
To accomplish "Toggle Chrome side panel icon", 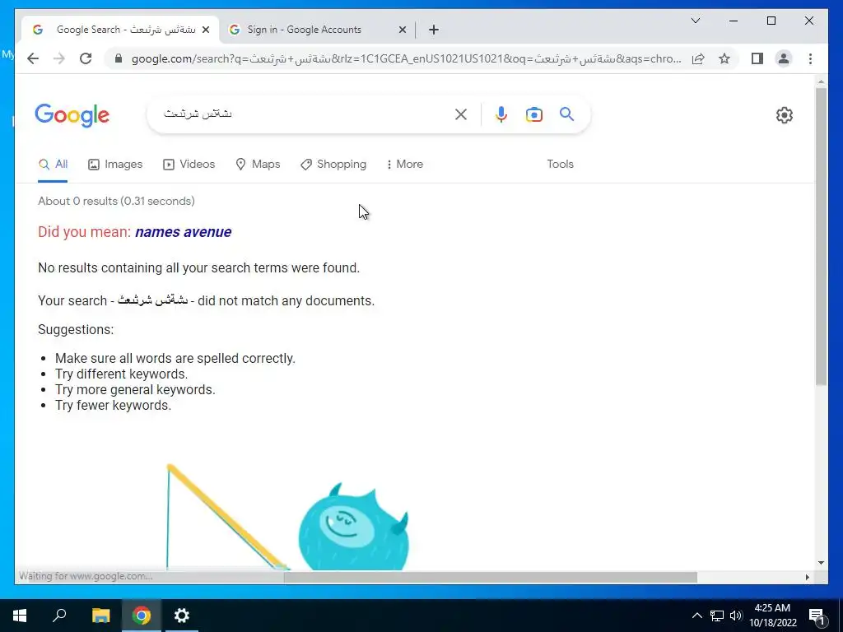I will pos(757,58).
